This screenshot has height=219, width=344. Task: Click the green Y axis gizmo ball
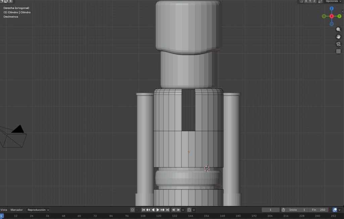click(339, 16)
